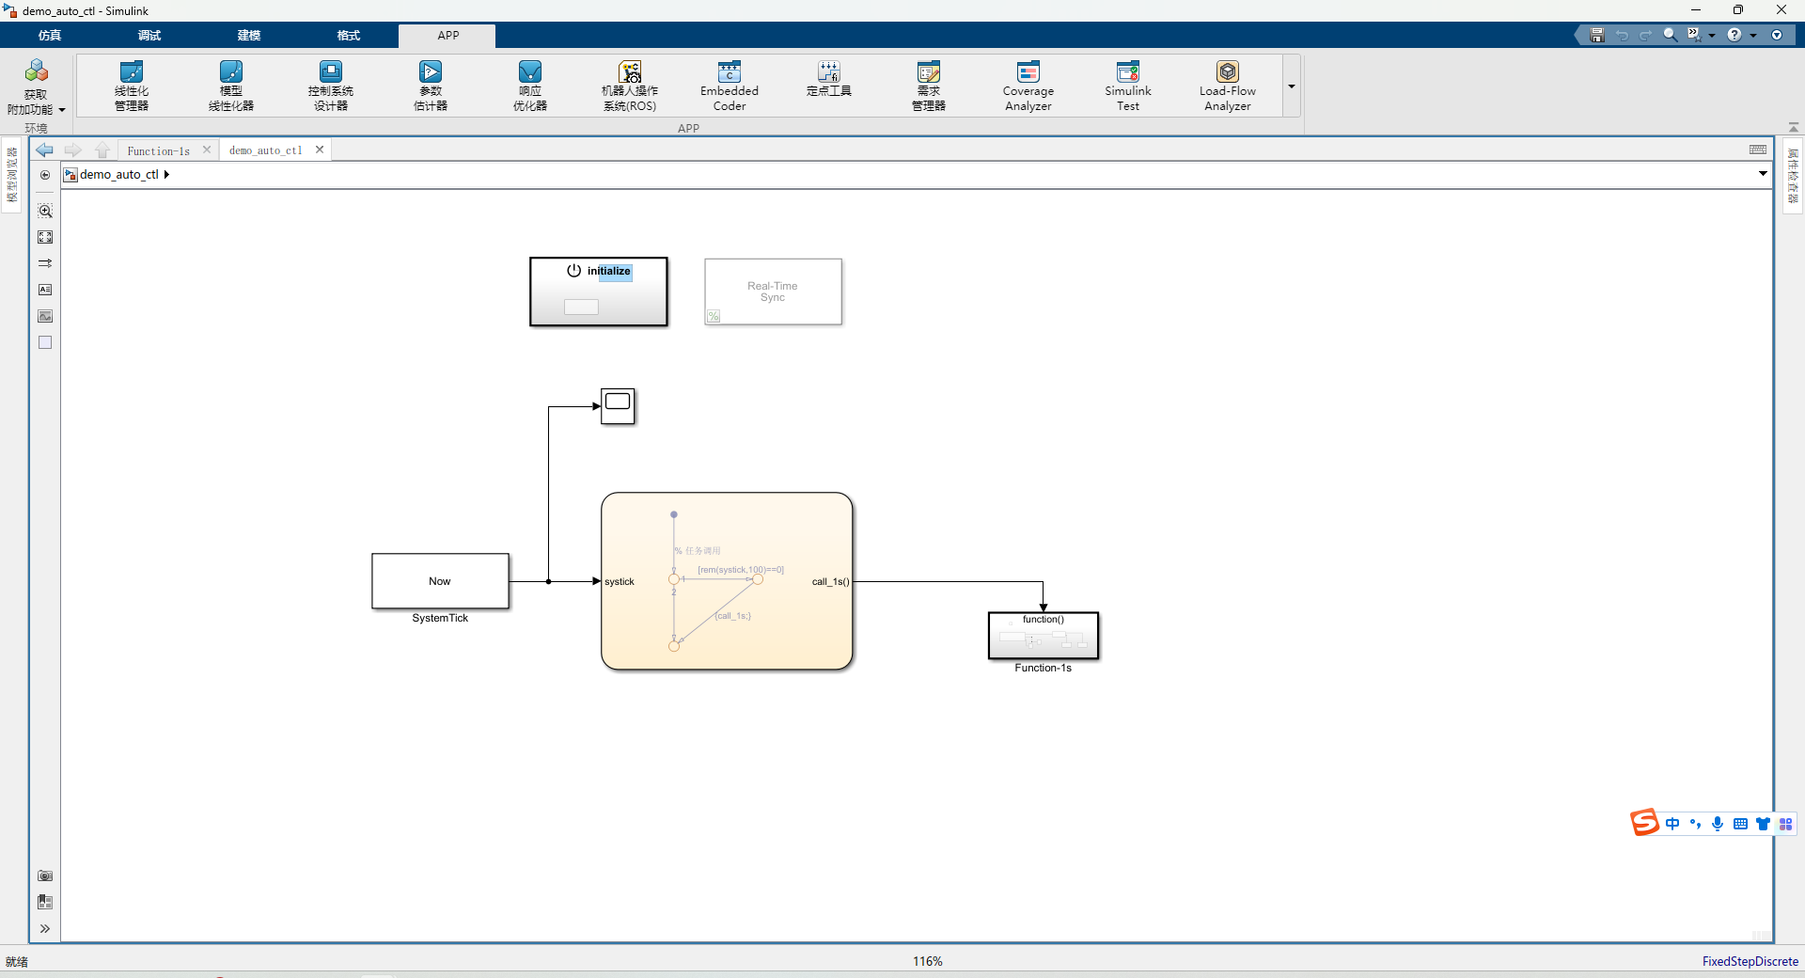
Task: Open the help dropdown arrow
Action: [x=1753, y=35]
